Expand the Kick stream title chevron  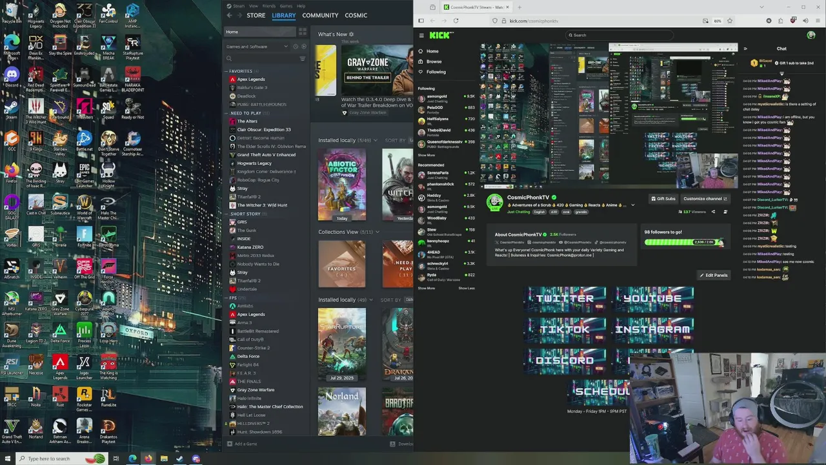[632, 205]
